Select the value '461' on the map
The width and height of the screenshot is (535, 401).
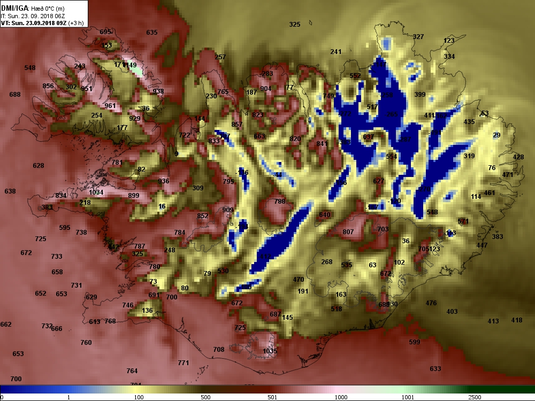(x=490, y=192)
